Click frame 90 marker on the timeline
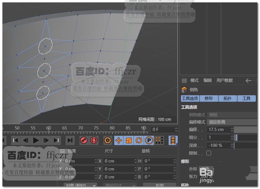 (x=144, y=128)
